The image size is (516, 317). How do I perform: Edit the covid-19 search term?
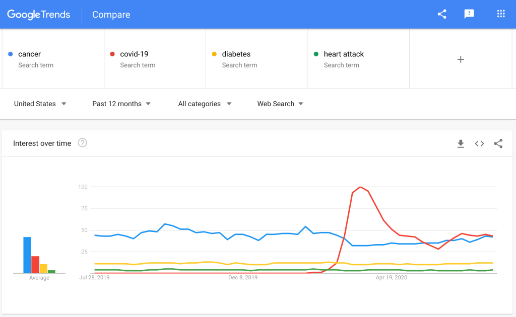tap(155, 59)
